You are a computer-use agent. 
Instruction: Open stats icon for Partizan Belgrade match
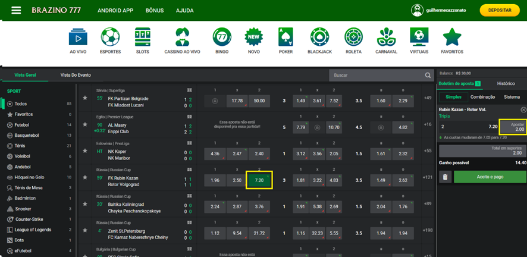pyautogui.click(x=190, y=90)
